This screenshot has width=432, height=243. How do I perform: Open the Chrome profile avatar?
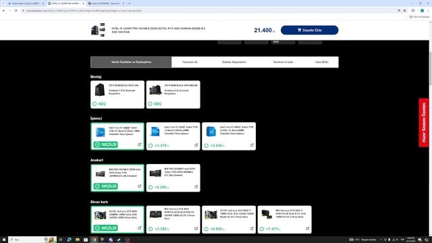tap(422, 11)
